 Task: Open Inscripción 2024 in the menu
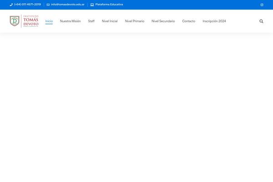(214, 21)
